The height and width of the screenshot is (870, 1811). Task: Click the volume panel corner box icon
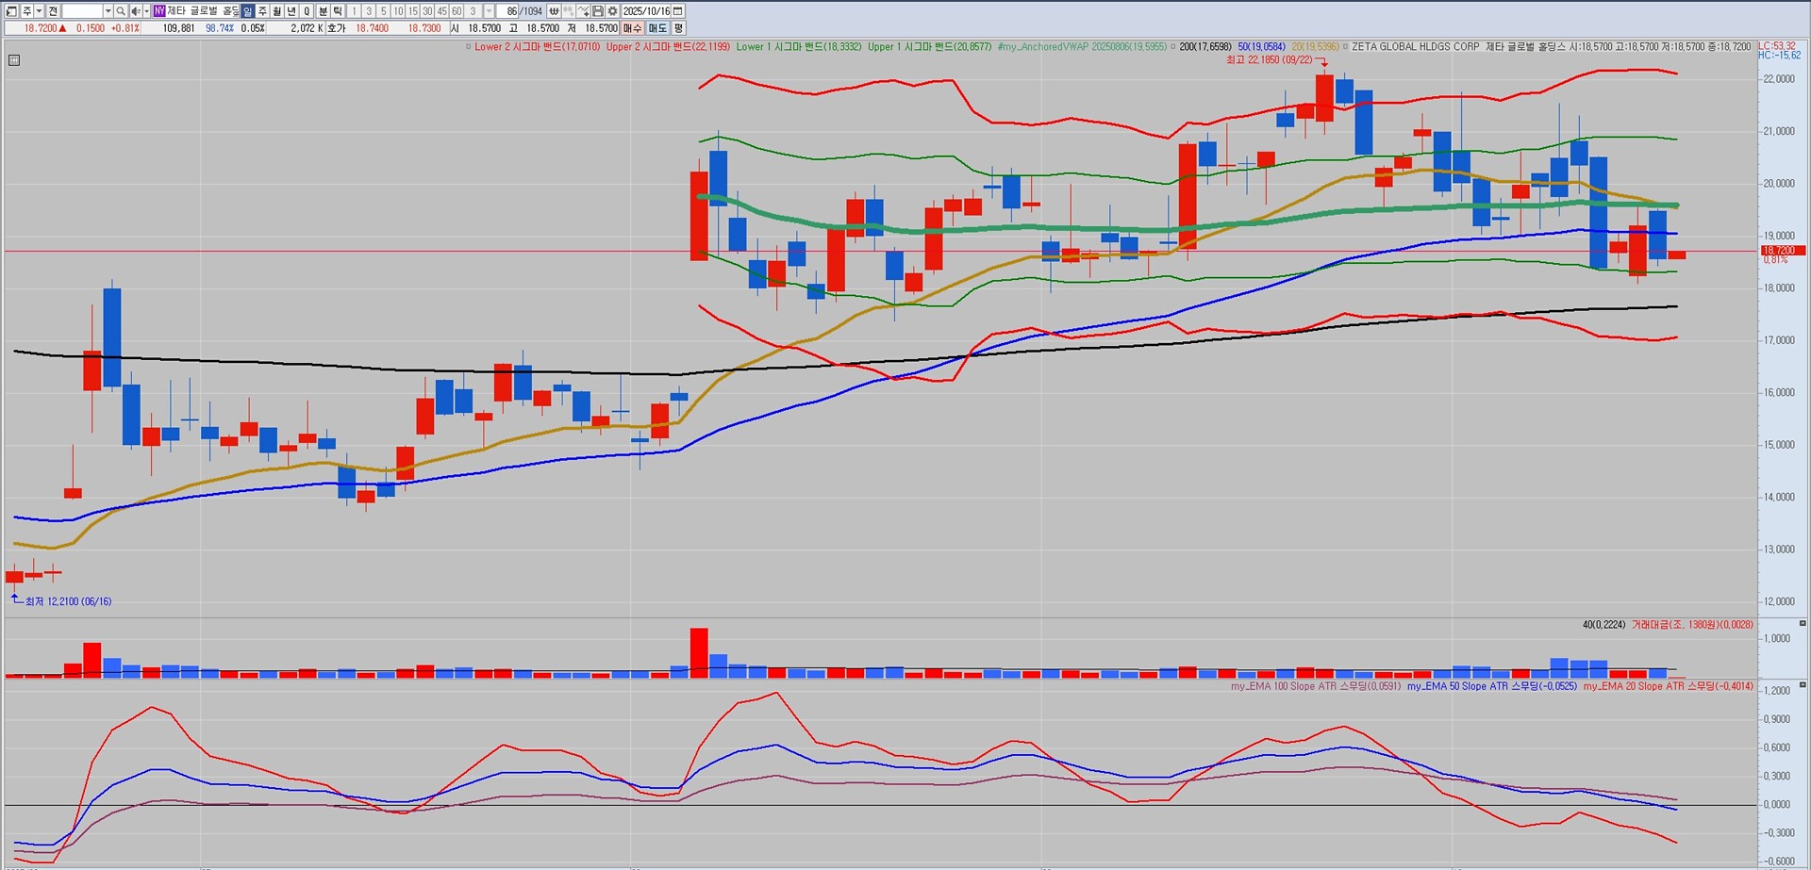(1803, 624)
